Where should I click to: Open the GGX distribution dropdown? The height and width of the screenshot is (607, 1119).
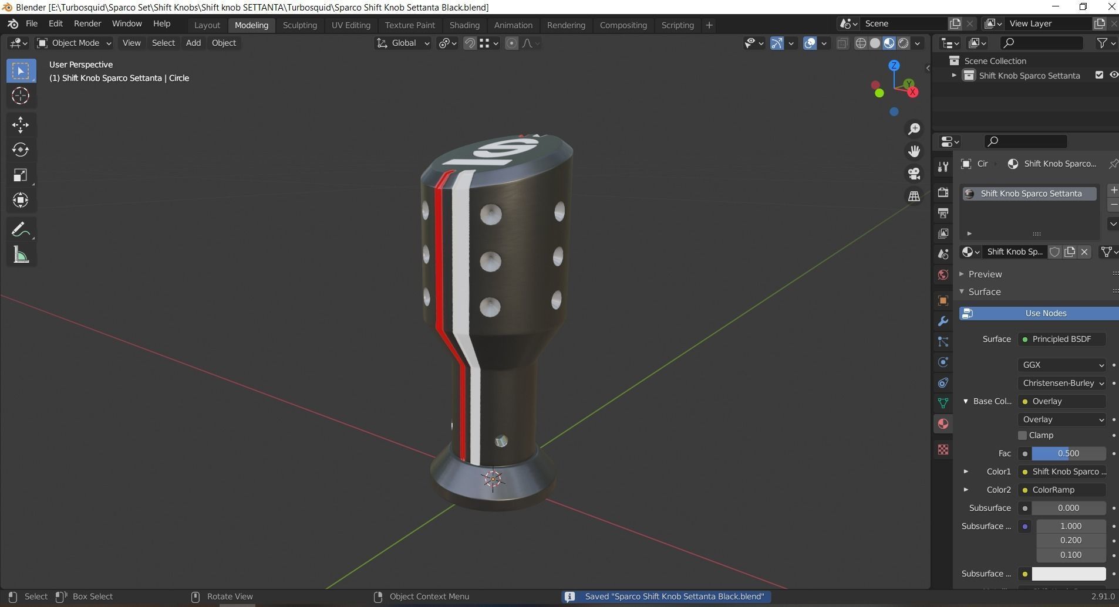[1061, 365]
